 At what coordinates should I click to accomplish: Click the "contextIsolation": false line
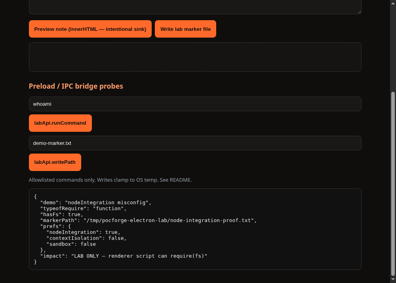point(86,238)
